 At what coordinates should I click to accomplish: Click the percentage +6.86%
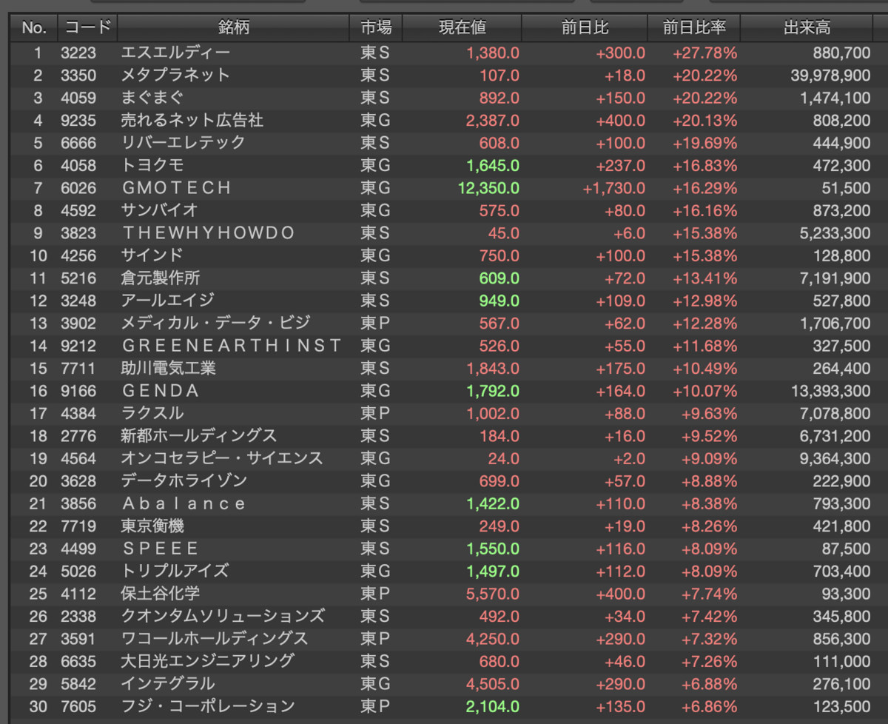708,706
